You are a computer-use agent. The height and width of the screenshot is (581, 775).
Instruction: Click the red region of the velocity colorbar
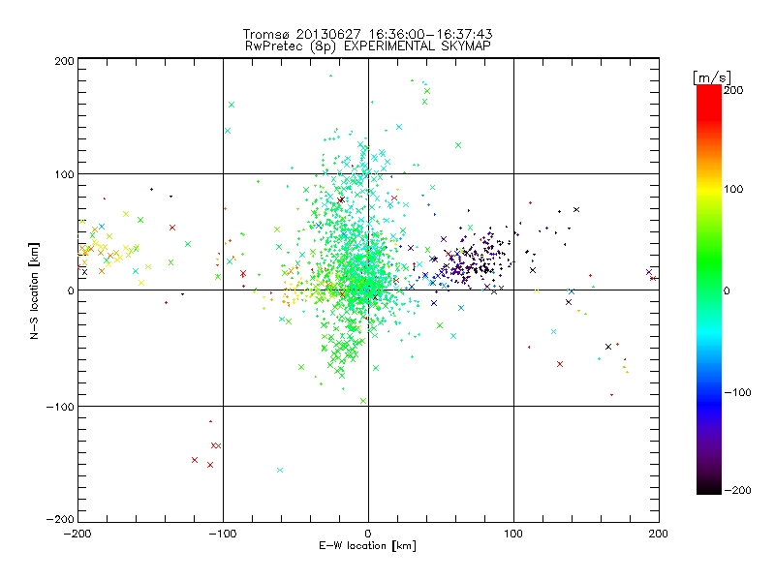click(x=709, y=102)
